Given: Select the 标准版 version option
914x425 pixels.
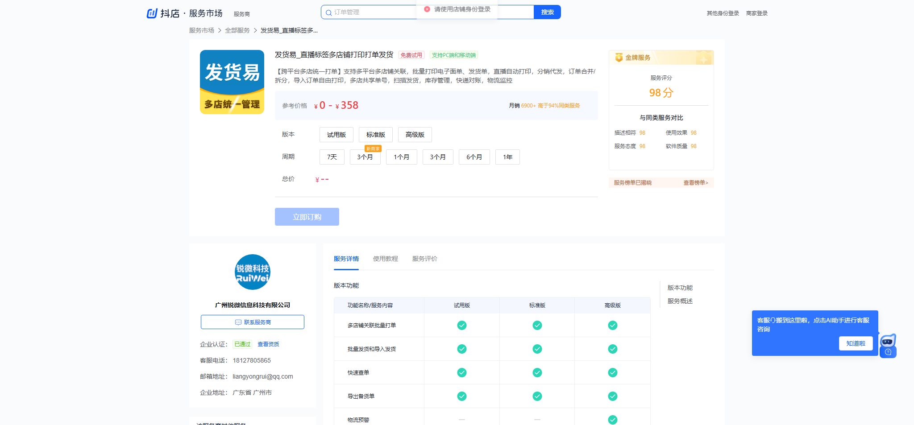Looking at the screenshot, I should 376,135.
